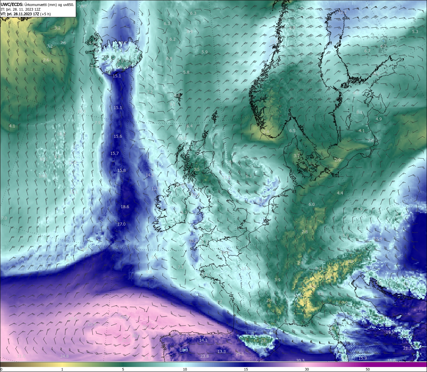
Task: Click the color scale label "1"
Action: 62,369
